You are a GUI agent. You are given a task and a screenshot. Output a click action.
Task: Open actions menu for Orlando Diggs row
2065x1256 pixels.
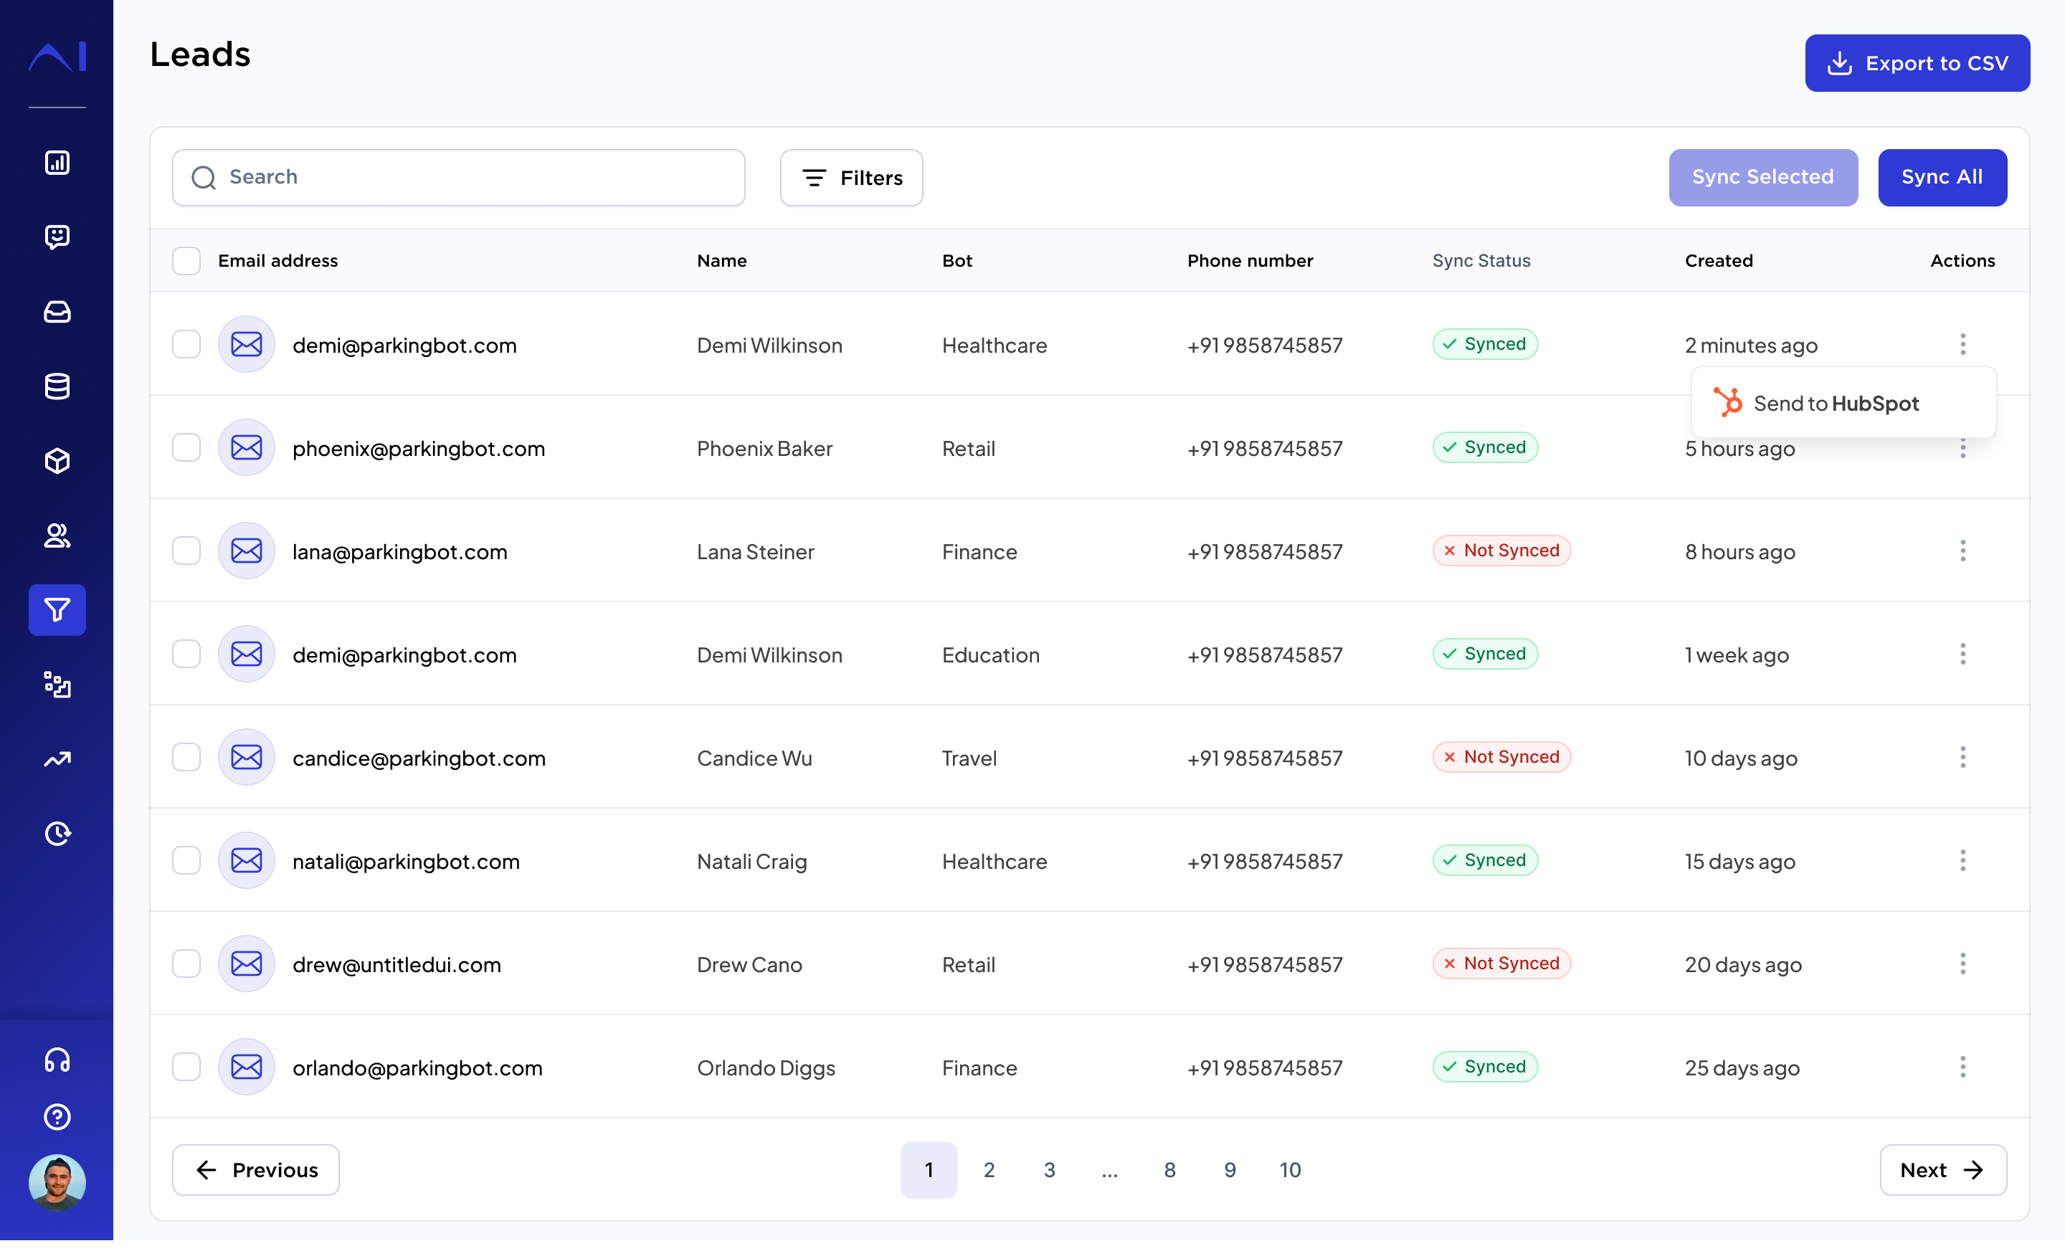pyautogui.click(x=1962, y=1067)
